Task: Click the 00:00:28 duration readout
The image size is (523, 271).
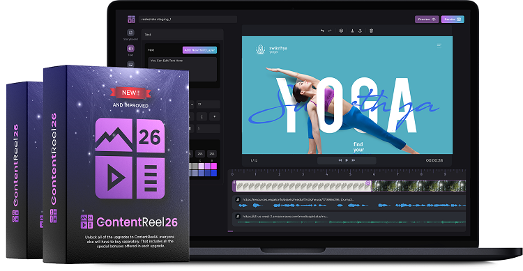Action: pos(434,160)
